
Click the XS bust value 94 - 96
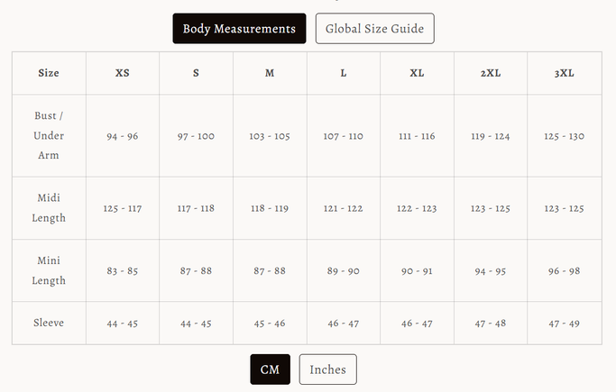coord(123,136)
